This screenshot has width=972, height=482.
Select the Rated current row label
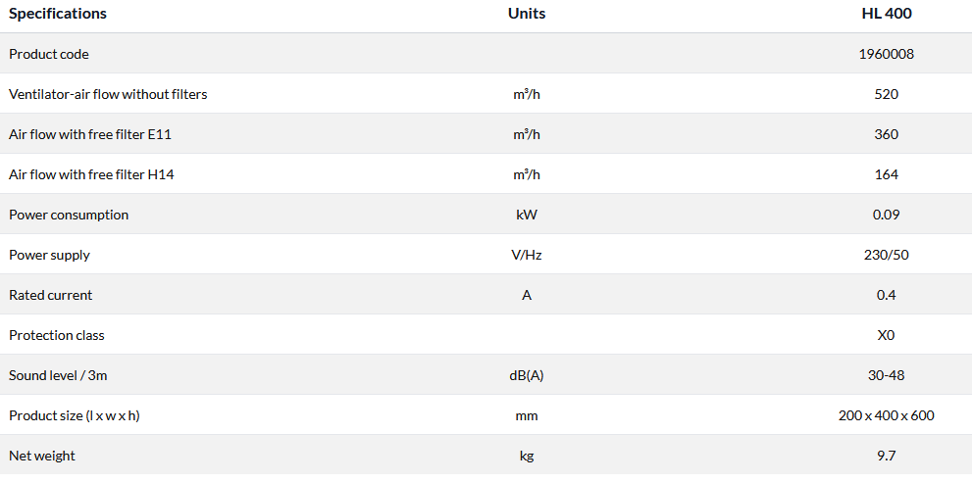51,295
